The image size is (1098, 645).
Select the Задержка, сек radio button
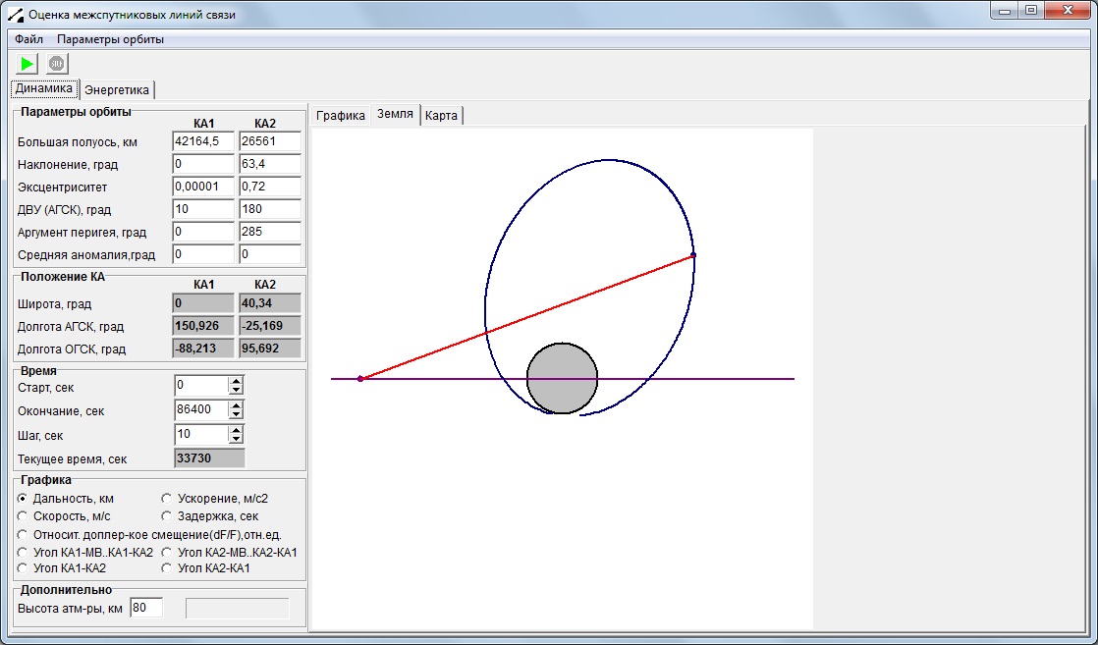[x=167, y=516]
